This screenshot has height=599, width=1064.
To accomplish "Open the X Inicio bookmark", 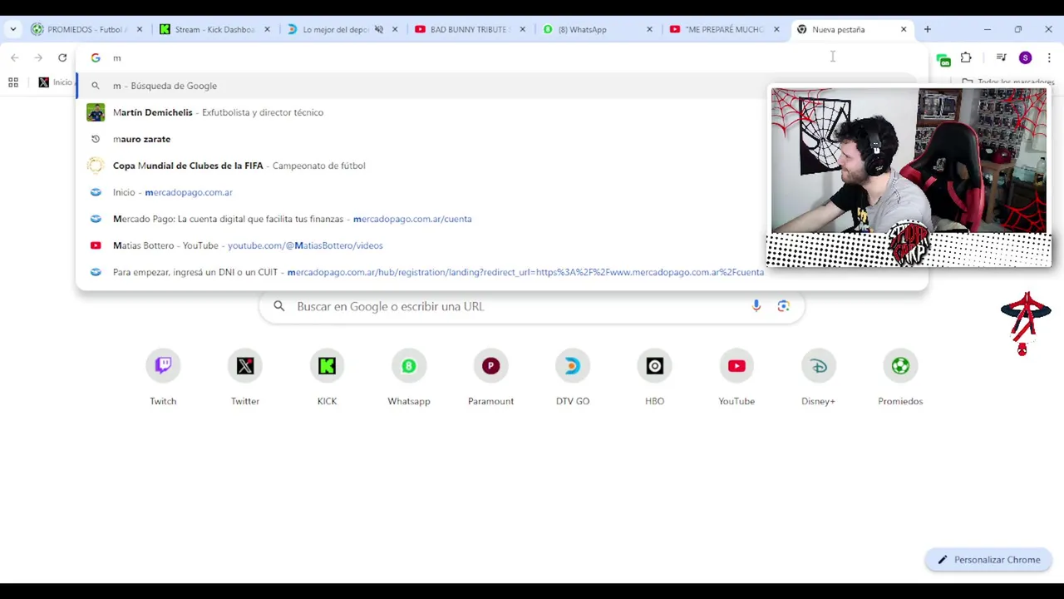I will pos(56,82).
